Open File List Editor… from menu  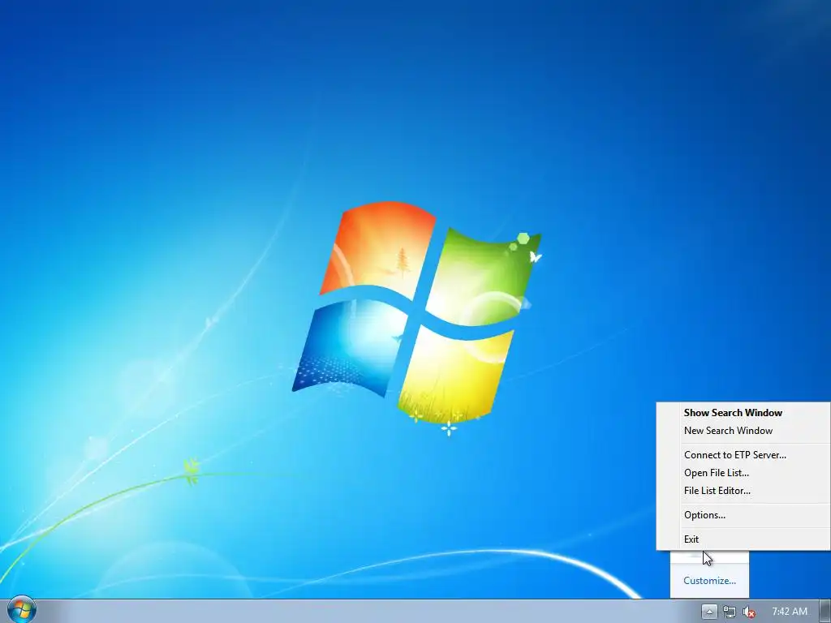743,491
